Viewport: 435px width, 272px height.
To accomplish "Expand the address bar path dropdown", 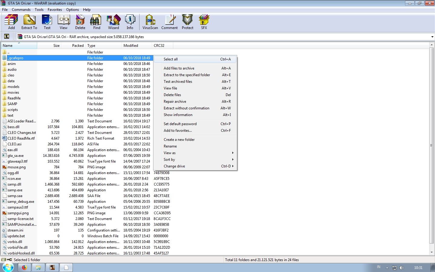I will (432, 37).
